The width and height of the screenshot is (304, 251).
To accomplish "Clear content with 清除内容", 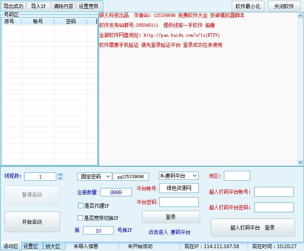I will 63,6.
